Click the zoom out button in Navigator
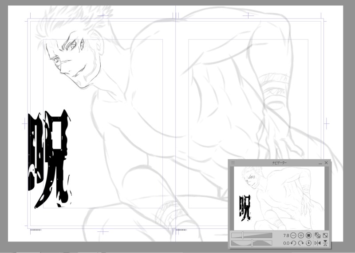Image resolution: width=355 pixels, height=253 pixels. pos(293,235)
